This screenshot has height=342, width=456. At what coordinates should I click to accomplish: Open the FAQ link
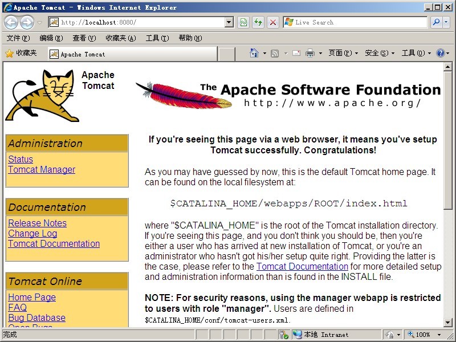point(18,307)
